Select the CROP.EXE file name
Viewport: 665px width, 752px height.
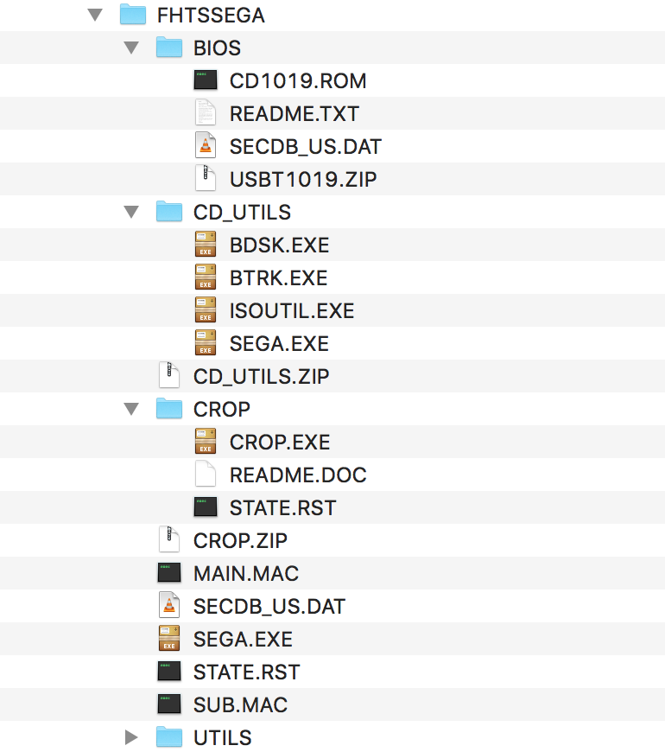point(280,443)
